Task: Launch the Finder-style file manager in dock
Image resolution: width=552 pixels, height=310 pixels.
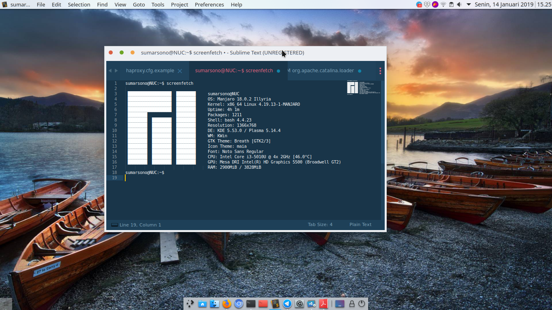Action: [x=215, y=304]
